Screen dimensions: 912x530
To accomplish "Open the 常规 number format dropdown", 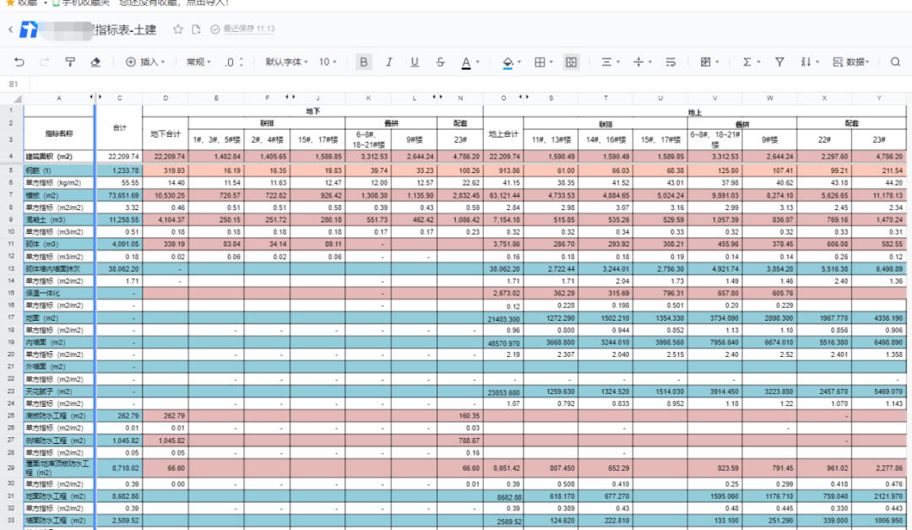I will [199, 62].
